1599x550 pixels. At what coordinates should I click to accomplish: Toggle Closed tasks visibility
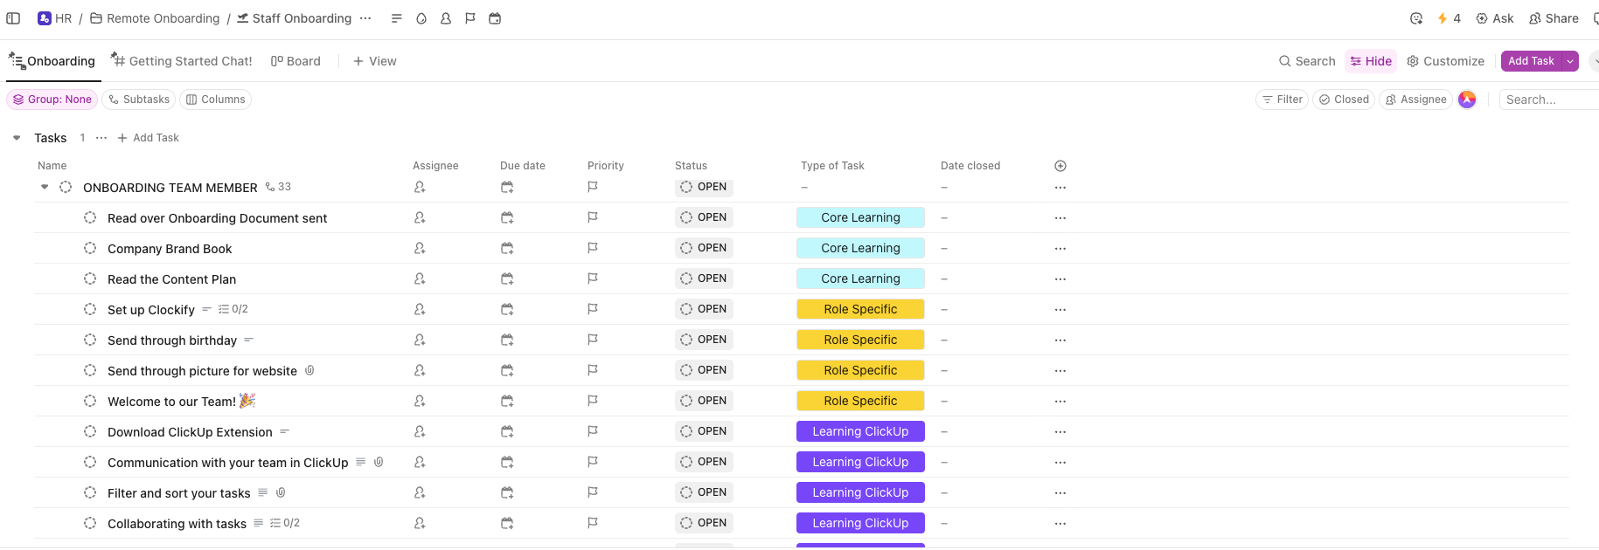click(1344, 100)
